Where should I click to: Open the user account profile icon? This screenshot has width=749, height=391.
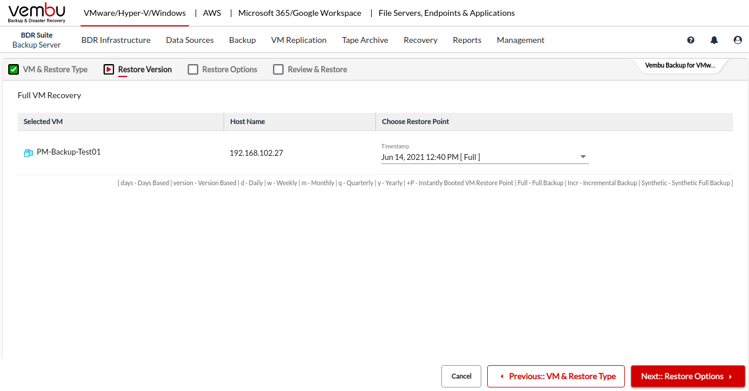click(x=738, y=40)
